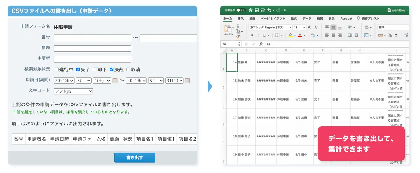Select the 挿入 ribbon tab
420x173 pixels.
[241, 18]
